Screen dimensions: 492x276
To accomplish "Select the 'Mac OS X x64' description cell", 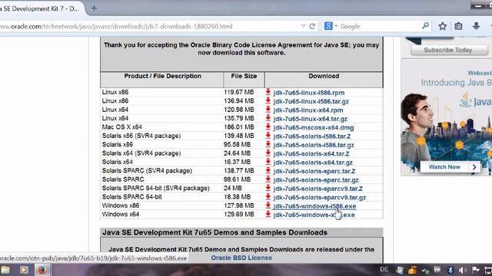I will click(x=121, y=127).
